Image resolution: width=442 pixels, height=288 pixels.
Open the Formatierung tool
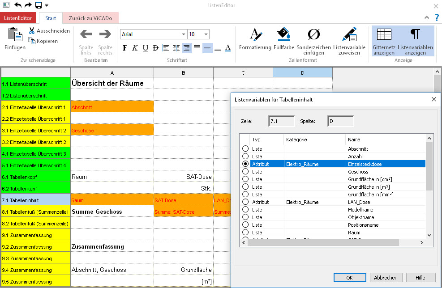[x=255, y=39]
